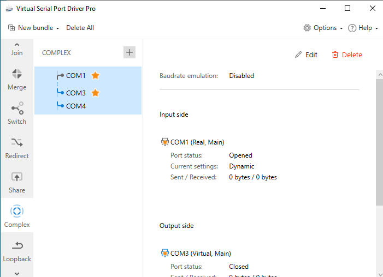
Task: Click Edit bundle button
Action: [306, 55]
